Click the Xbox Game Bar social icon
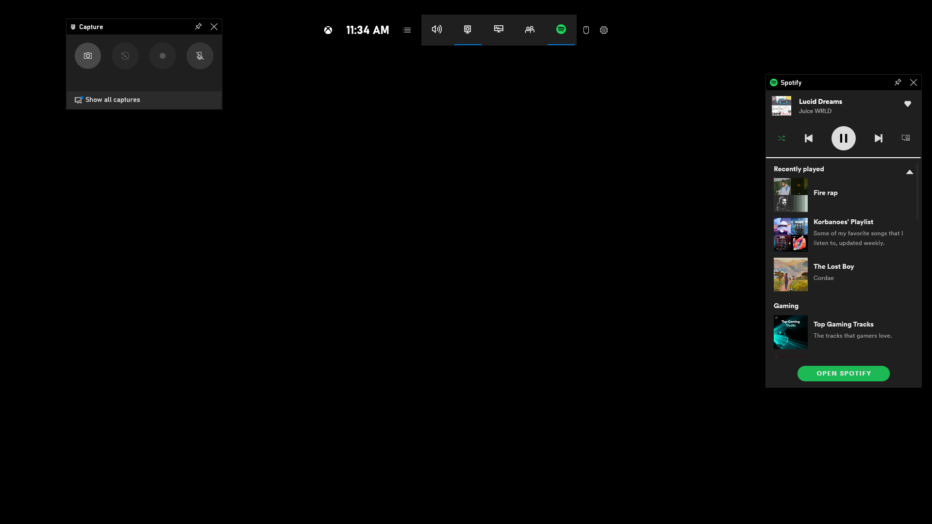 (x=530, y=30)
